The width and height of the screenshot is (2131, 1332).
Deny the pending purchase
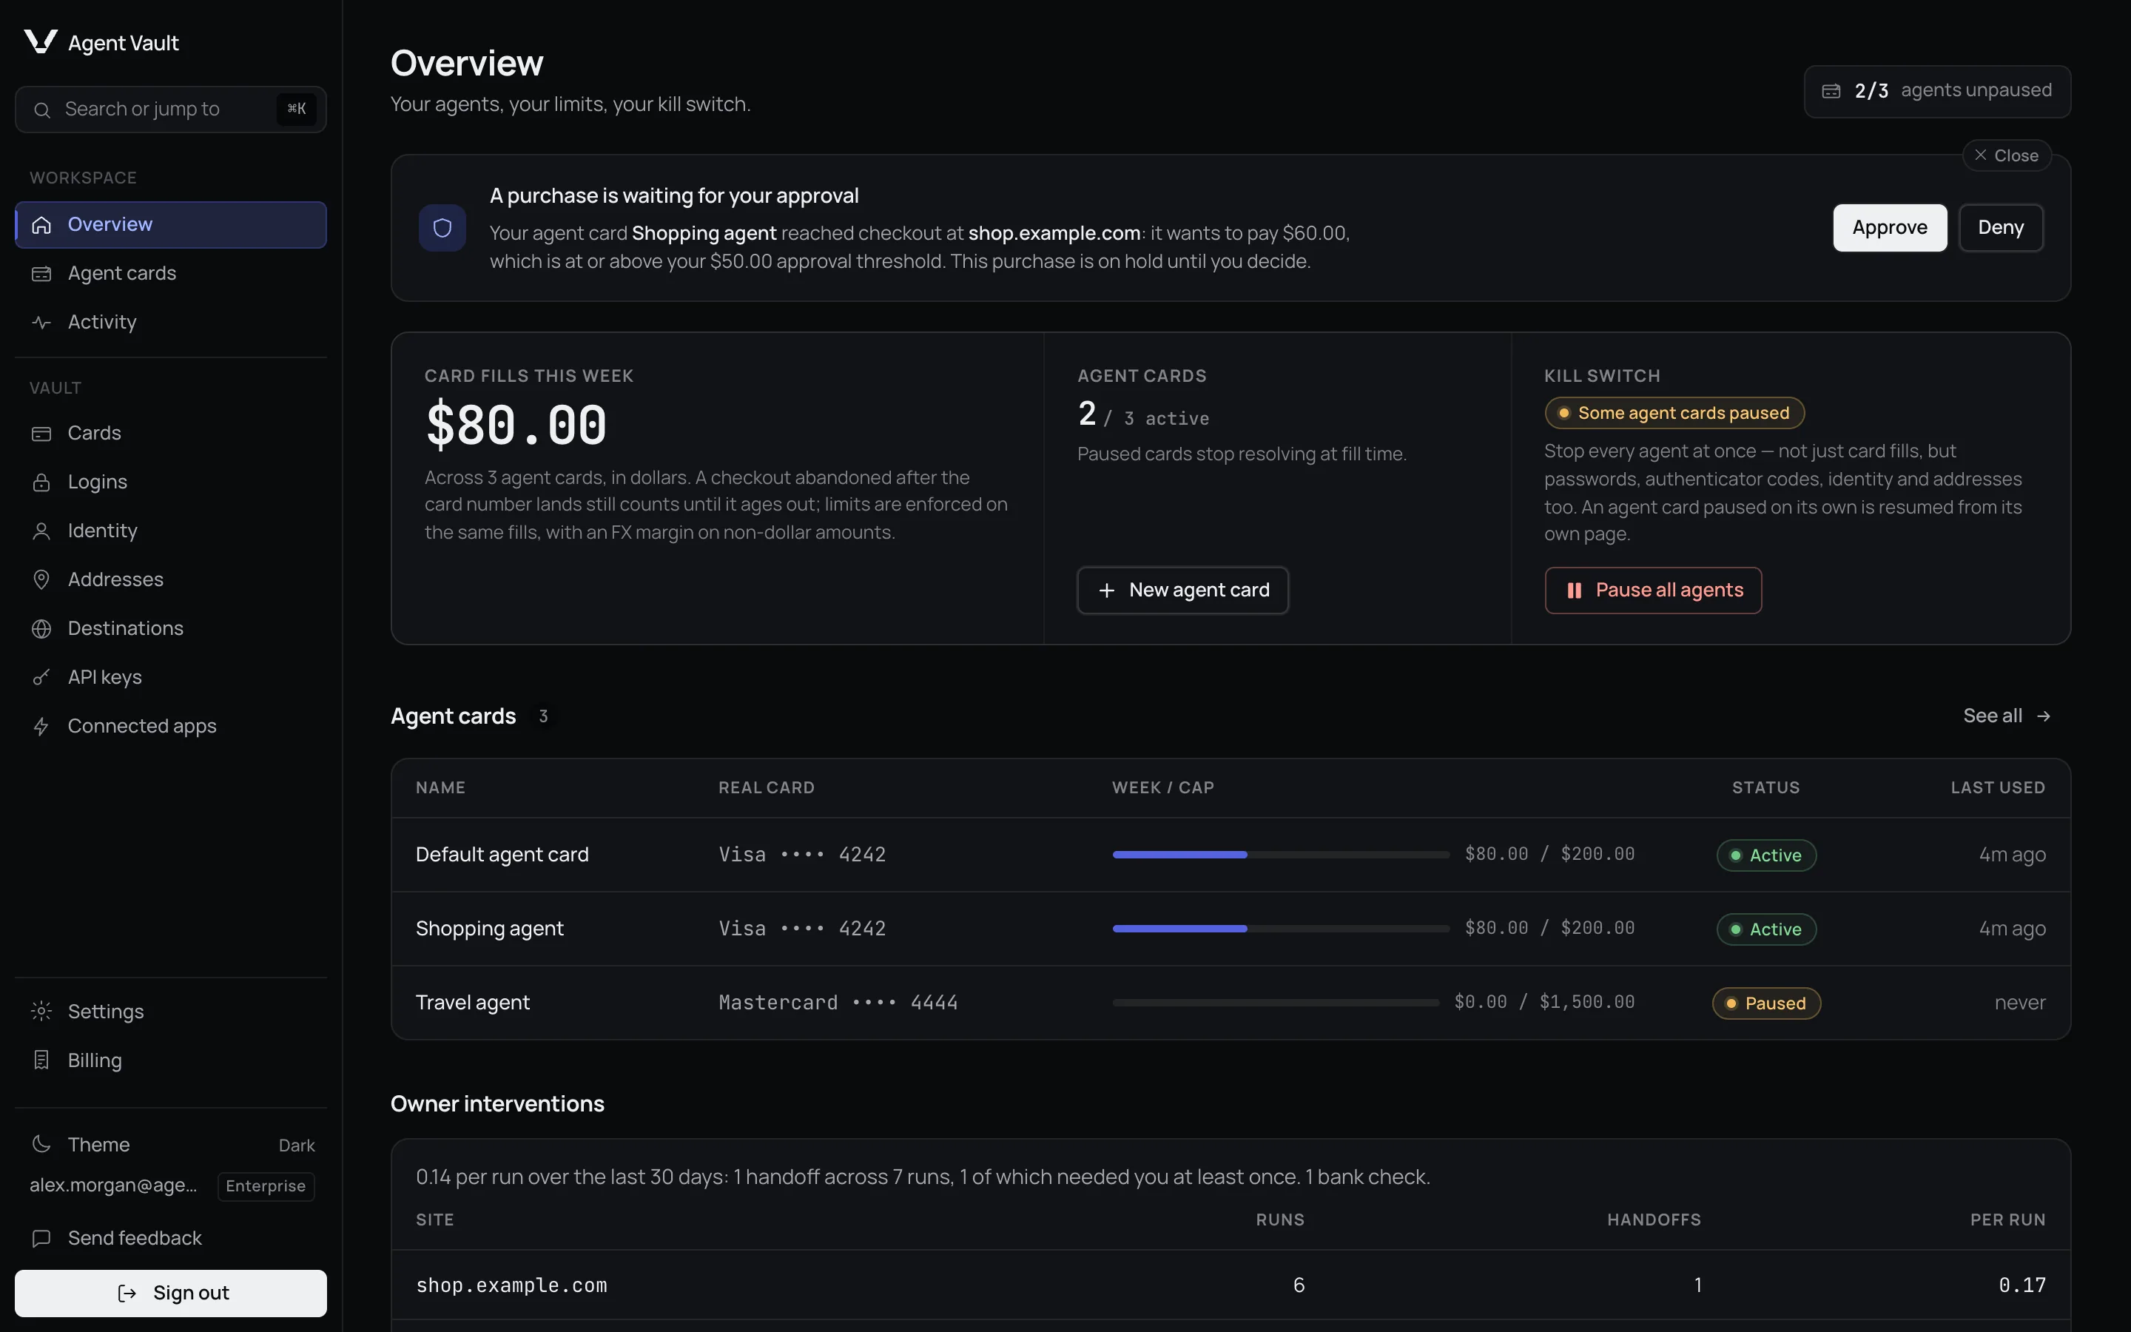pyautogui.click(x=2001, y=228)
